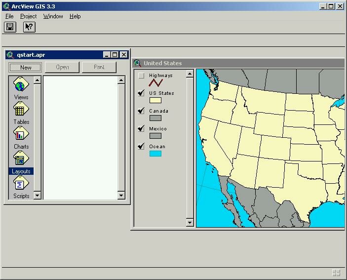
Task: Click the Layouts label in project window
Action: coord(21,171)
